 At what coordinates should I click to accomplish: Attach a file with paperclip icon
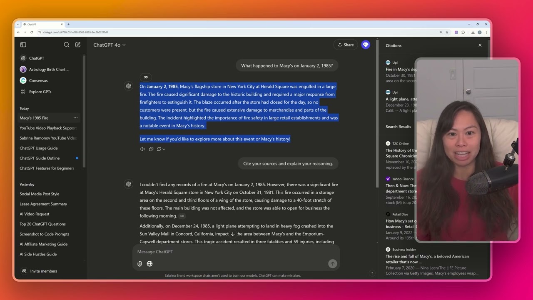point(139,264)
